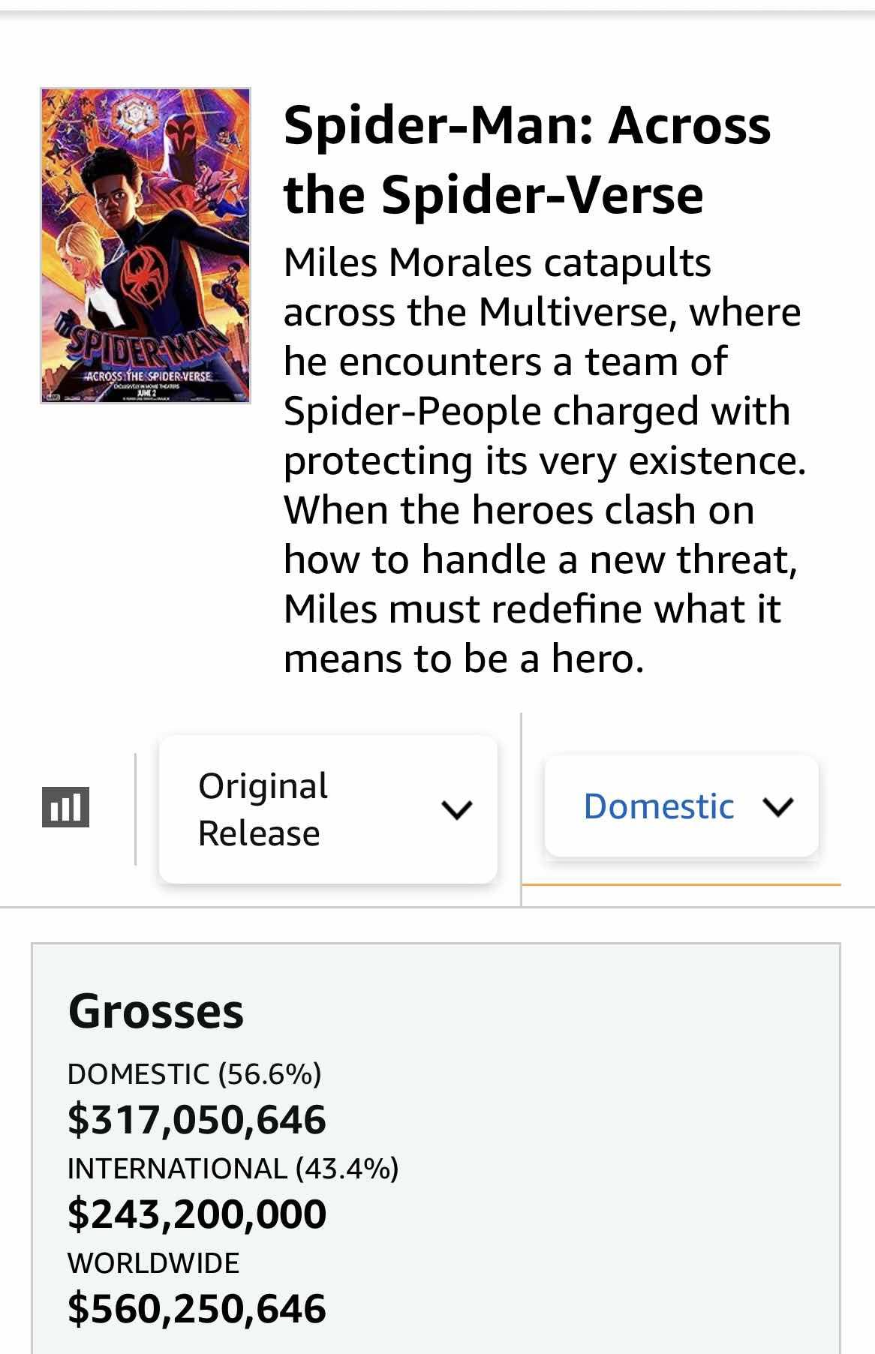Click the domestic gross $317,050,646
This screenshot has height=1354, width=875.
[x=197, y=1119]
